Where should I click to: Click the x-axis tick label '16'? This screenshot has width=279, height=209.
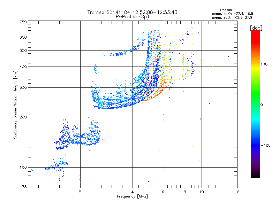[x=237, y=192]
